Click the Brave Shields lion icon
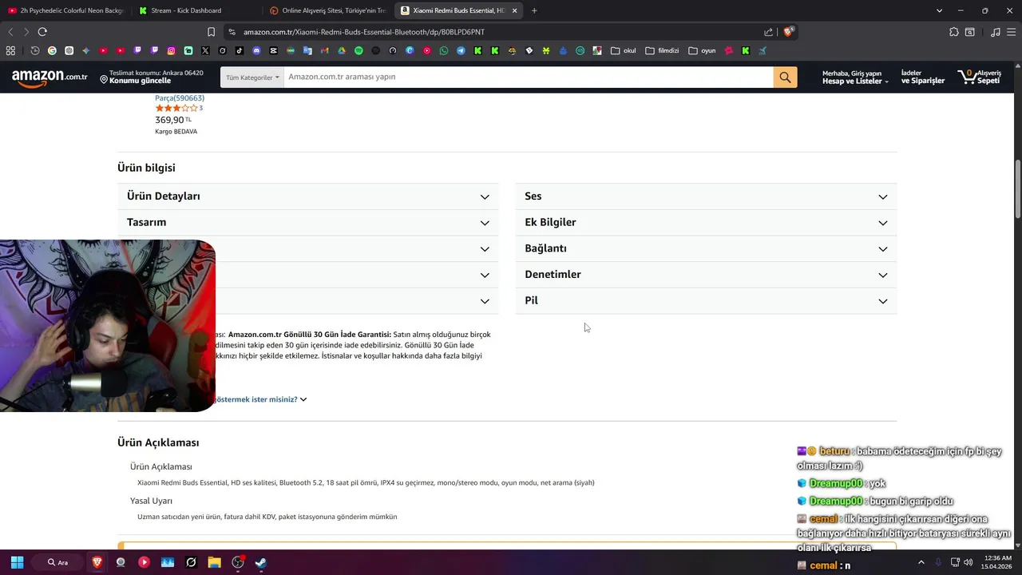This screenshot has width=1022, height=575. tap(788, 32)
